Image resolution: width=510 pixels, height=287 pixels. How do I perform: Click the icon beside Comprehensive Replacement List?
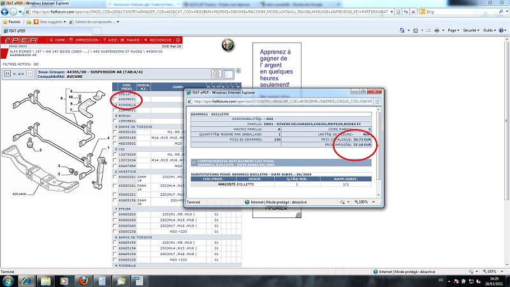point(194,163)
